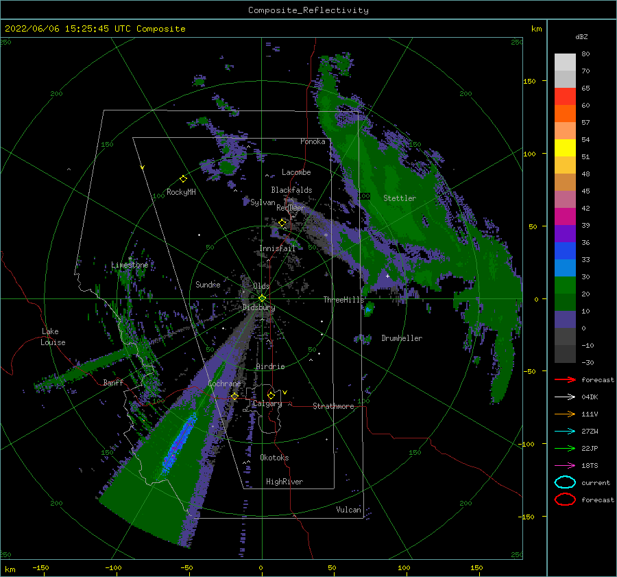This screenshot has height=577, width=617.
Task: Select the magenta 39-42 dBZ color band
Action: (x=565, y=217)
